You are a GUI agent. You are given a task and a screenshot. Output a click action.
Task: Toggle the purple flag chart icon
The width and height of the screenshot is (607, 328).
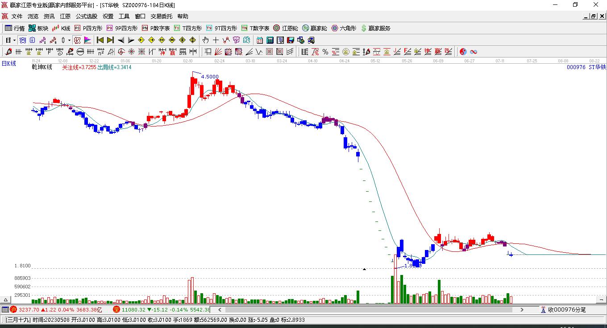[x=87, y=40]
